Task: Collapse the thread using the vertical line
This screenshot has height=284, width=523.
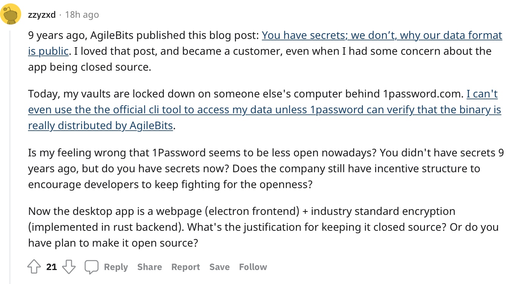Action: pyautogui.click(x=10, y=151)
